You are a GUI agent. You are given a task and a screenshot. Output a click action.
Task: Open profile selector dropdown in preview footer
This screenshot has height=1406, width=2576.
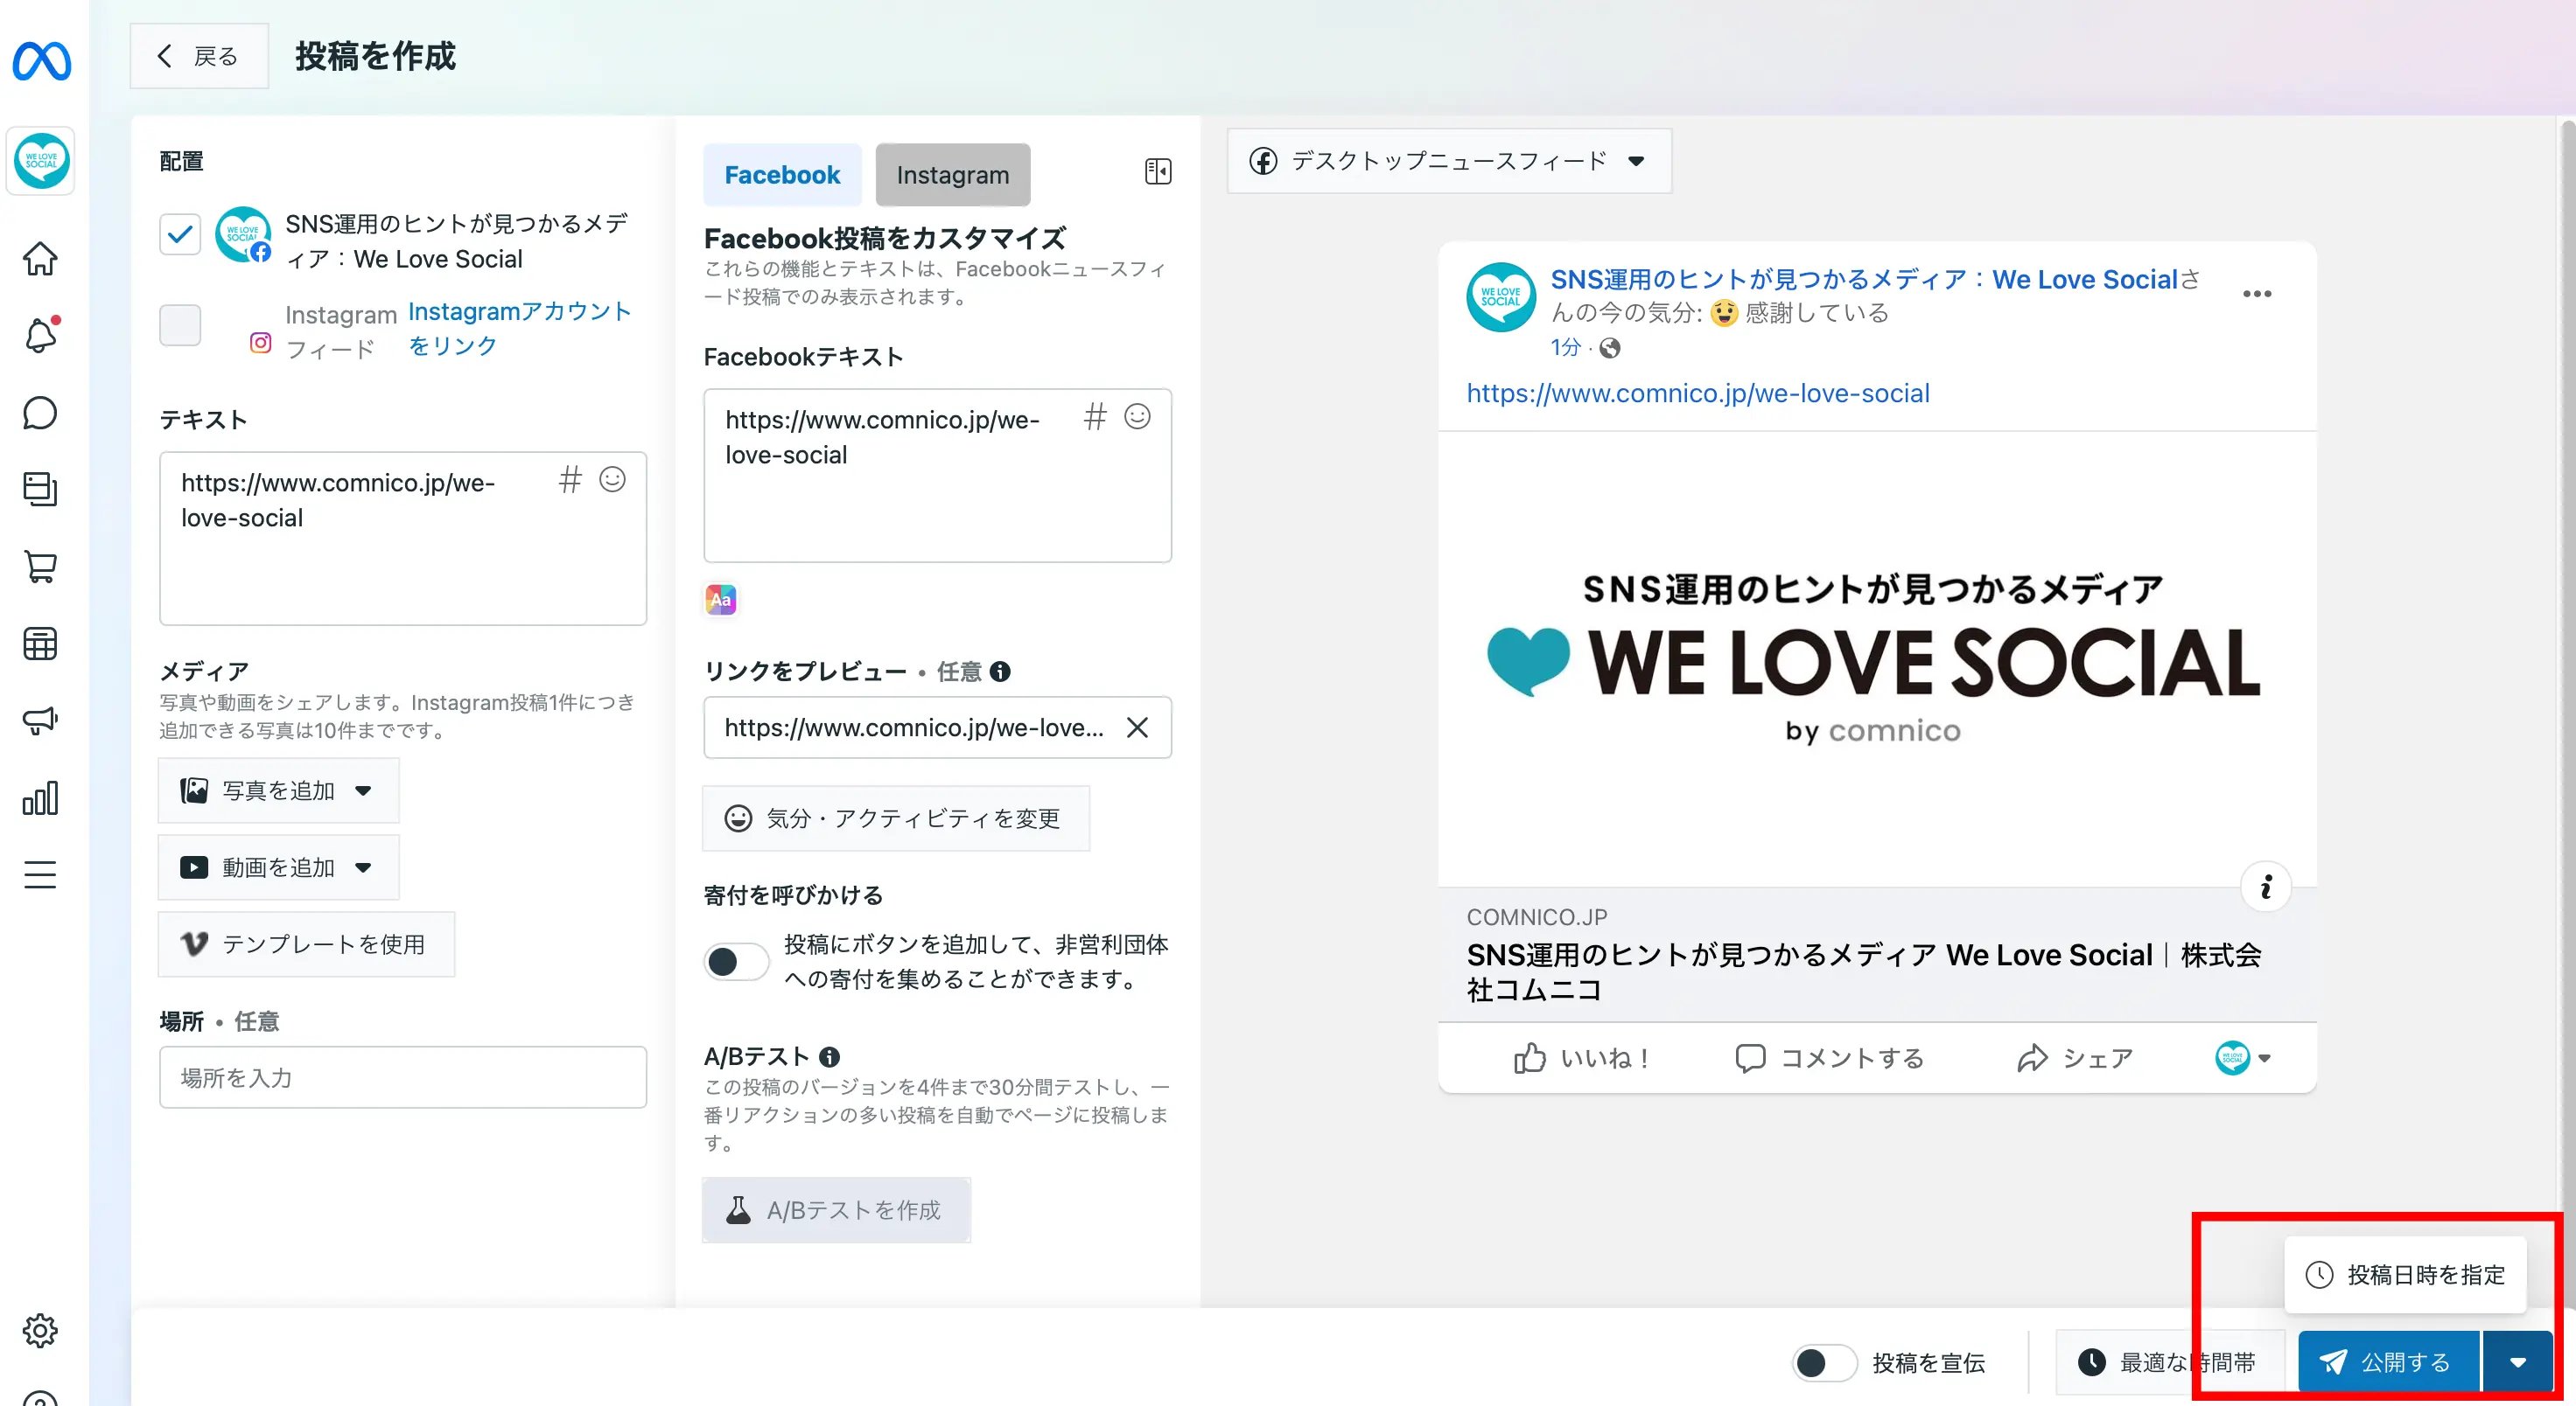pos(2243,1057)
